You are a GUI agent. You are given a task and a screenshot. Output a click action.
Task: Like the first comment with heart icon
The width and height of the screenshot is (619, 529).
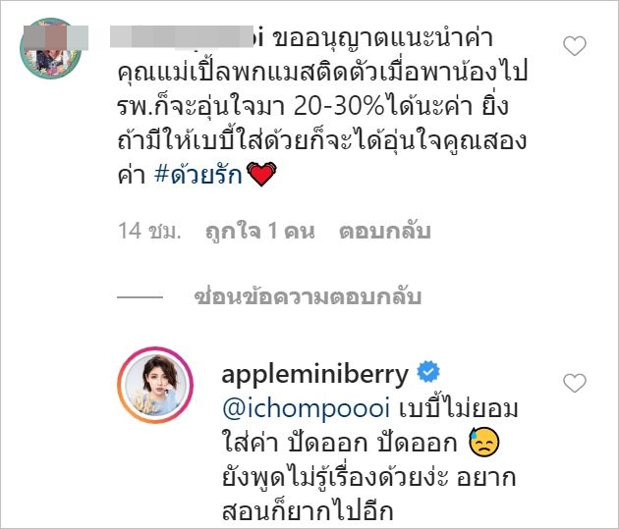tap(575, 46)
